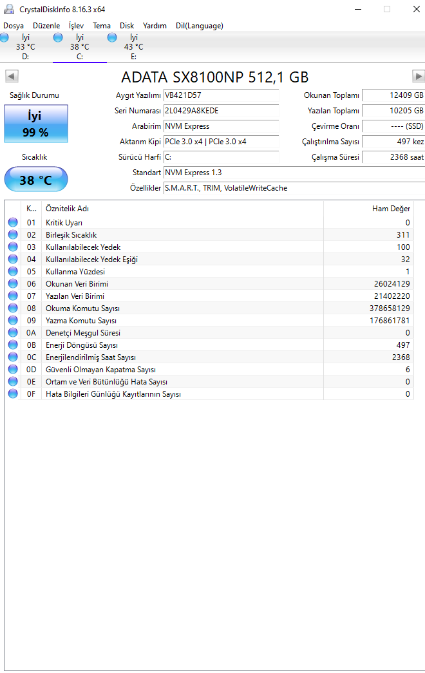
Task: Open the Düzenle menu
Action: pyautogui.click(x=46, y=26)
